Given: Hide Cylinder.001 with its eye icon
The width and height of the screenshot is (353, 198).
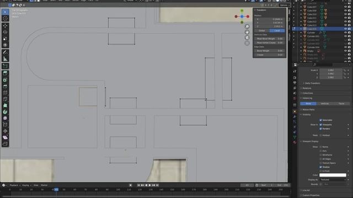Looking at the screenshot, I should point(345,36).
